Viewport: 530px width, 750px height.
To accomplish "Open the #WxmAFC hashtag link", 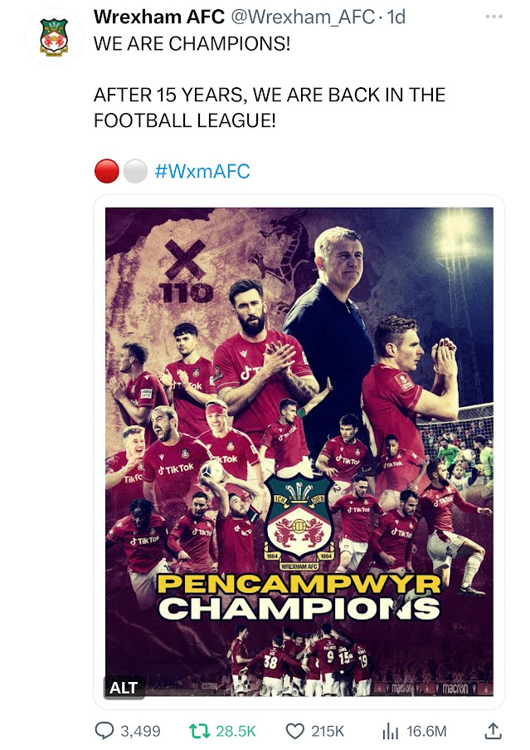I will [202, 171].
